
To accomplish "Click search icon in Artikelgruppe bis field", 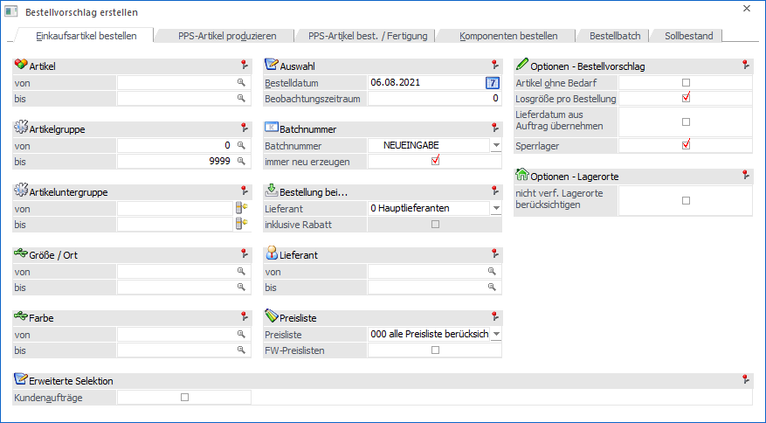I will (x=241, y=161).
